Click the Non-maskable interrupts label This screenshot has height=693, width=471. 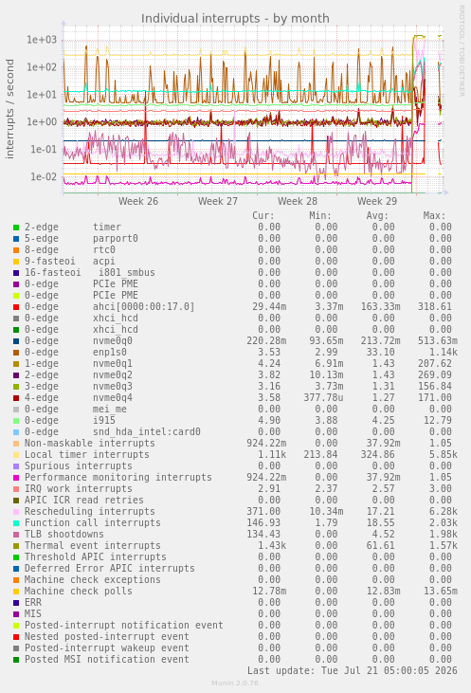[90, 444]
